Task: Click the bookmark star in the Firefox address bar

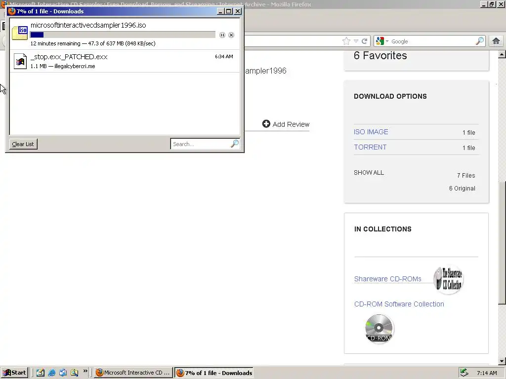Action: click(x=346, y=41)
